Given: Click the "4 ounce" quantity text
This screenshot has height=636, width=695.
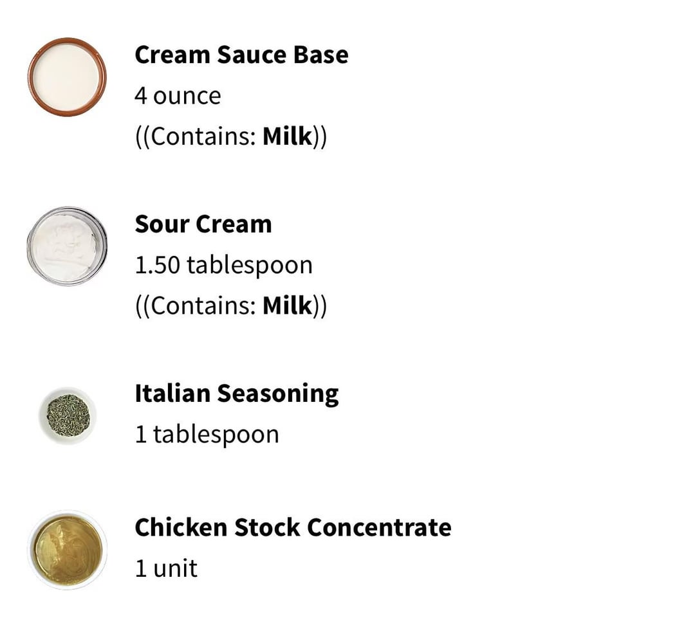Looking at the screenshot, I should coord(178,96).
